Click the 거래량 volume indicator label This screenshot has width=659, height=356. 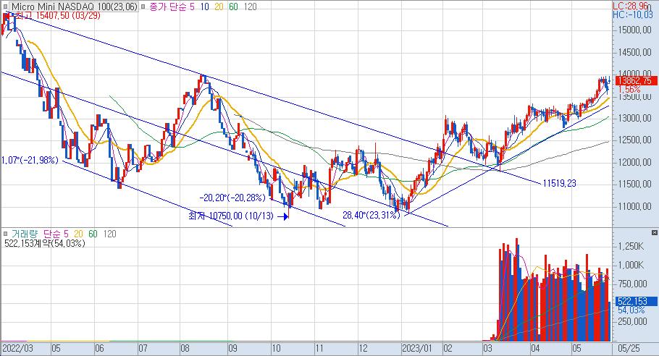pos(25,234)
